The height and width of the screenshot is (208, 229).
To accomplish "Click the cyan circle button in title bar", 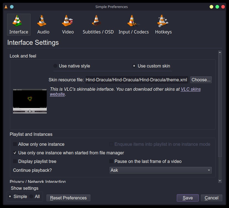I will coord(12,7).
